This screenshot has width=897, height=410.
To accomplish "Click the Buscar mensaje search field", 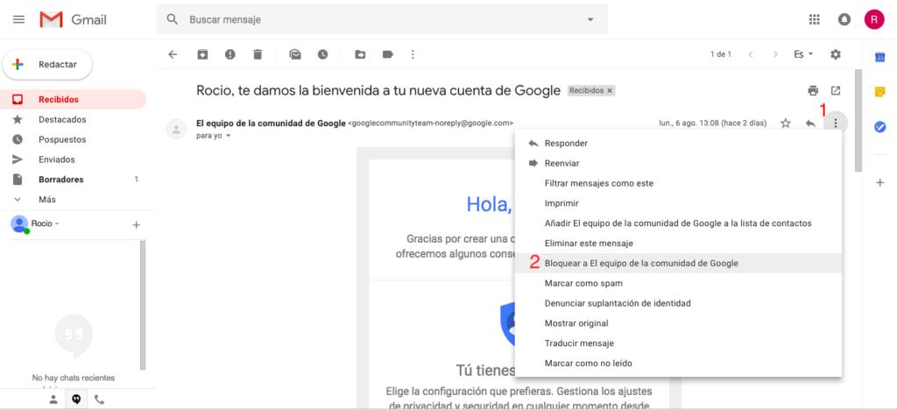I will pos(384,19).
